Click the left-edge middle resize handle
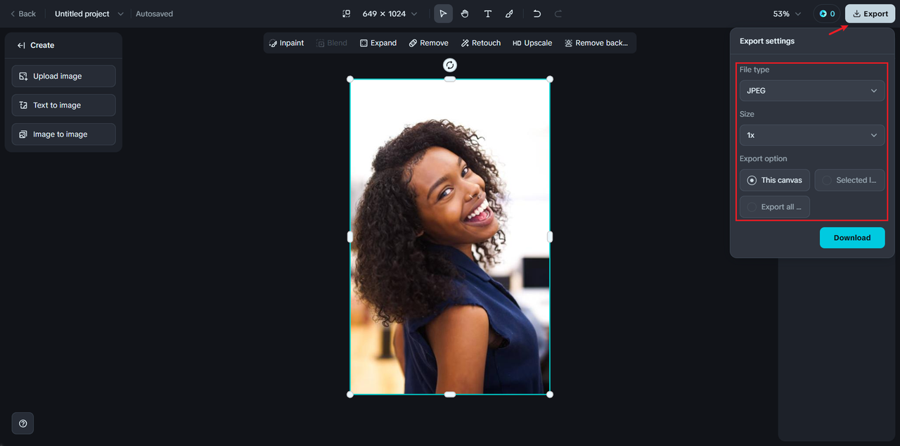The image size is (900, 446). tap(350, 236)
